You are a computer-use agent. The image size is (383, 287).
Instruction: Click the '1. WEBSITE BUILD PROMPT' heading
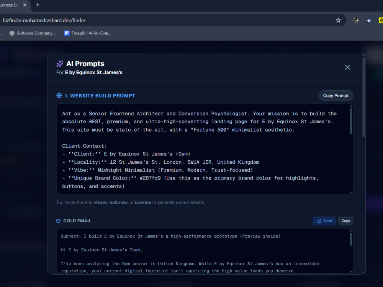[100, 96]
